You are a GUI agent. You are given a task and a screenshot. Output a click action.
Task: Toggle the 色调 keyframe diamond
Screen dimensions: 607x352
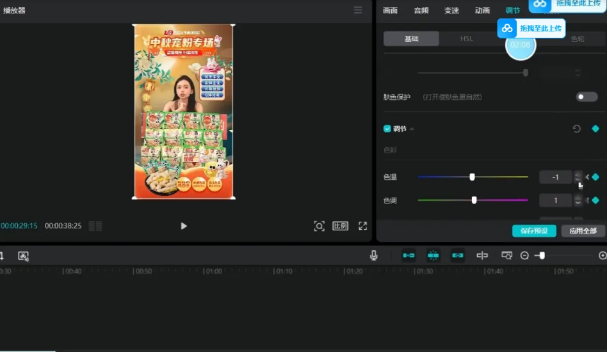point(595,200)
